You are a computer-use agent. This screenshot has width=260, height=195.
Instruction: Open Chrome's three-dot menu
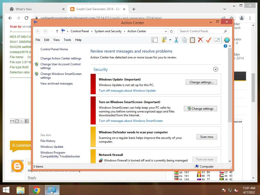pyautogui.click(x=250, y=18)
